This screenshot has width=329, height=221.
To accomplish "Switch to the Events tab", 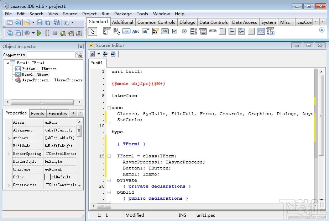I will coord(37,114).
